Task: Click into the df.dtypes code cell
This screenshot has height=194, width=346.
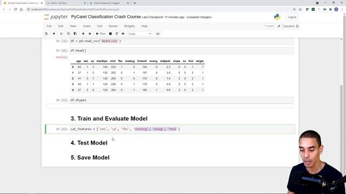Action: pyautogui.click(x=182, y=100)
